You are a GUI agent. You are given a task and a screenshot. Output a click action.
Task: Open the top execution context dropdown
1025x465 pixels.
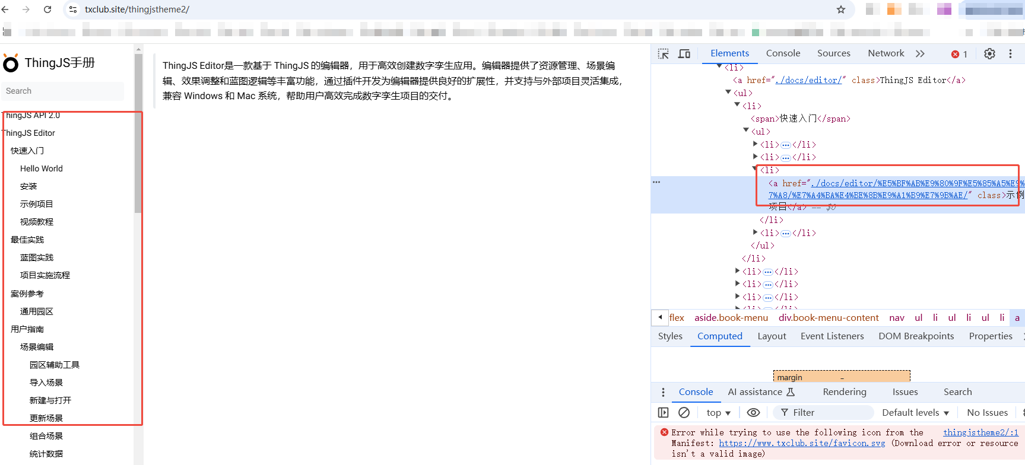tap(718, 413)
